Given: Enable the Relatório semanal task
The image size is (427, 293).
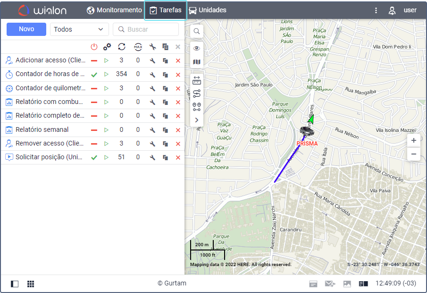Looking at the screenshot, I should coord(94,130).
